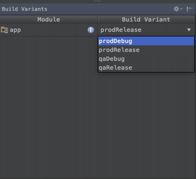This screenshot has width=196, height=179.
Task: Select the qaDebug build variant
Action: pos(146,59)
